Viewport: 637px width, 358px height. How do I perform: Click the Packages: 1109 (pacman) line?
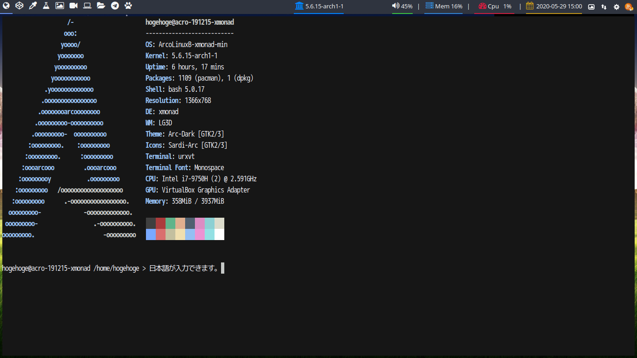(200, 78)
